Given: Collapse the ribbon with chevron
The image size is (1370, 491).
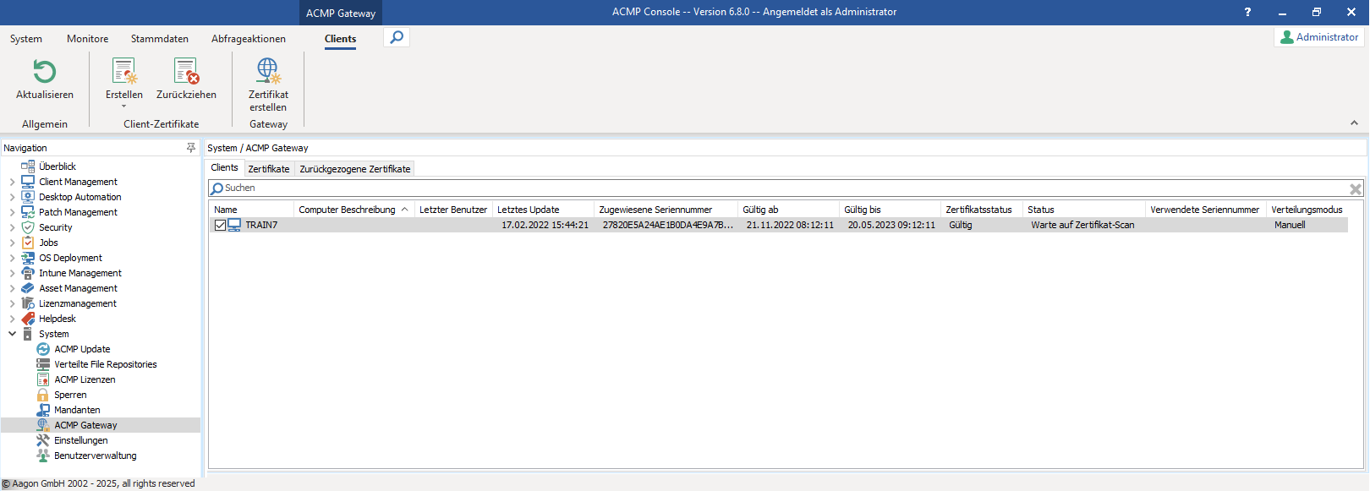Looking at the screenshot, I should [1354, 123].
